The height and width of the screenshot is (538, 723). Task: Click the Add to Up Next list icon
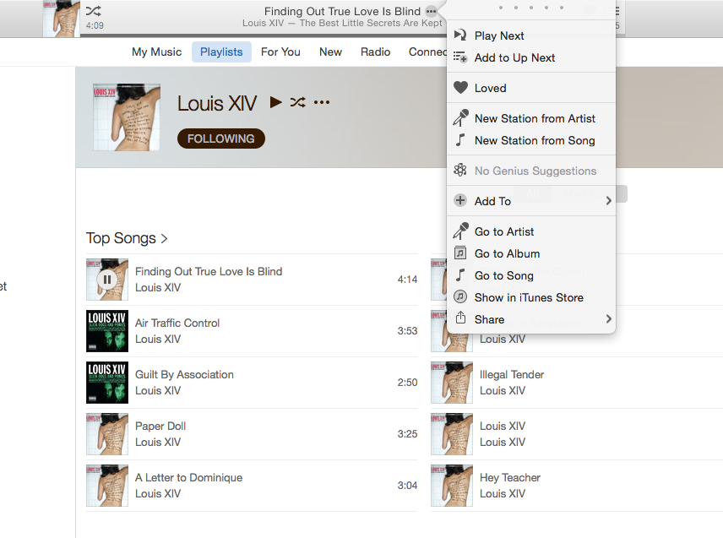(x=460, y=57)
